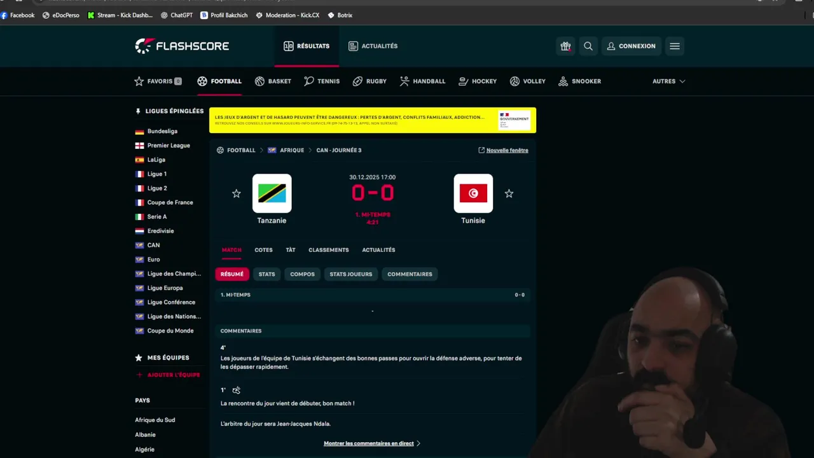The image size is (814, 458).
Task: Open the Actualités top tab
Action: pos(373,46)
